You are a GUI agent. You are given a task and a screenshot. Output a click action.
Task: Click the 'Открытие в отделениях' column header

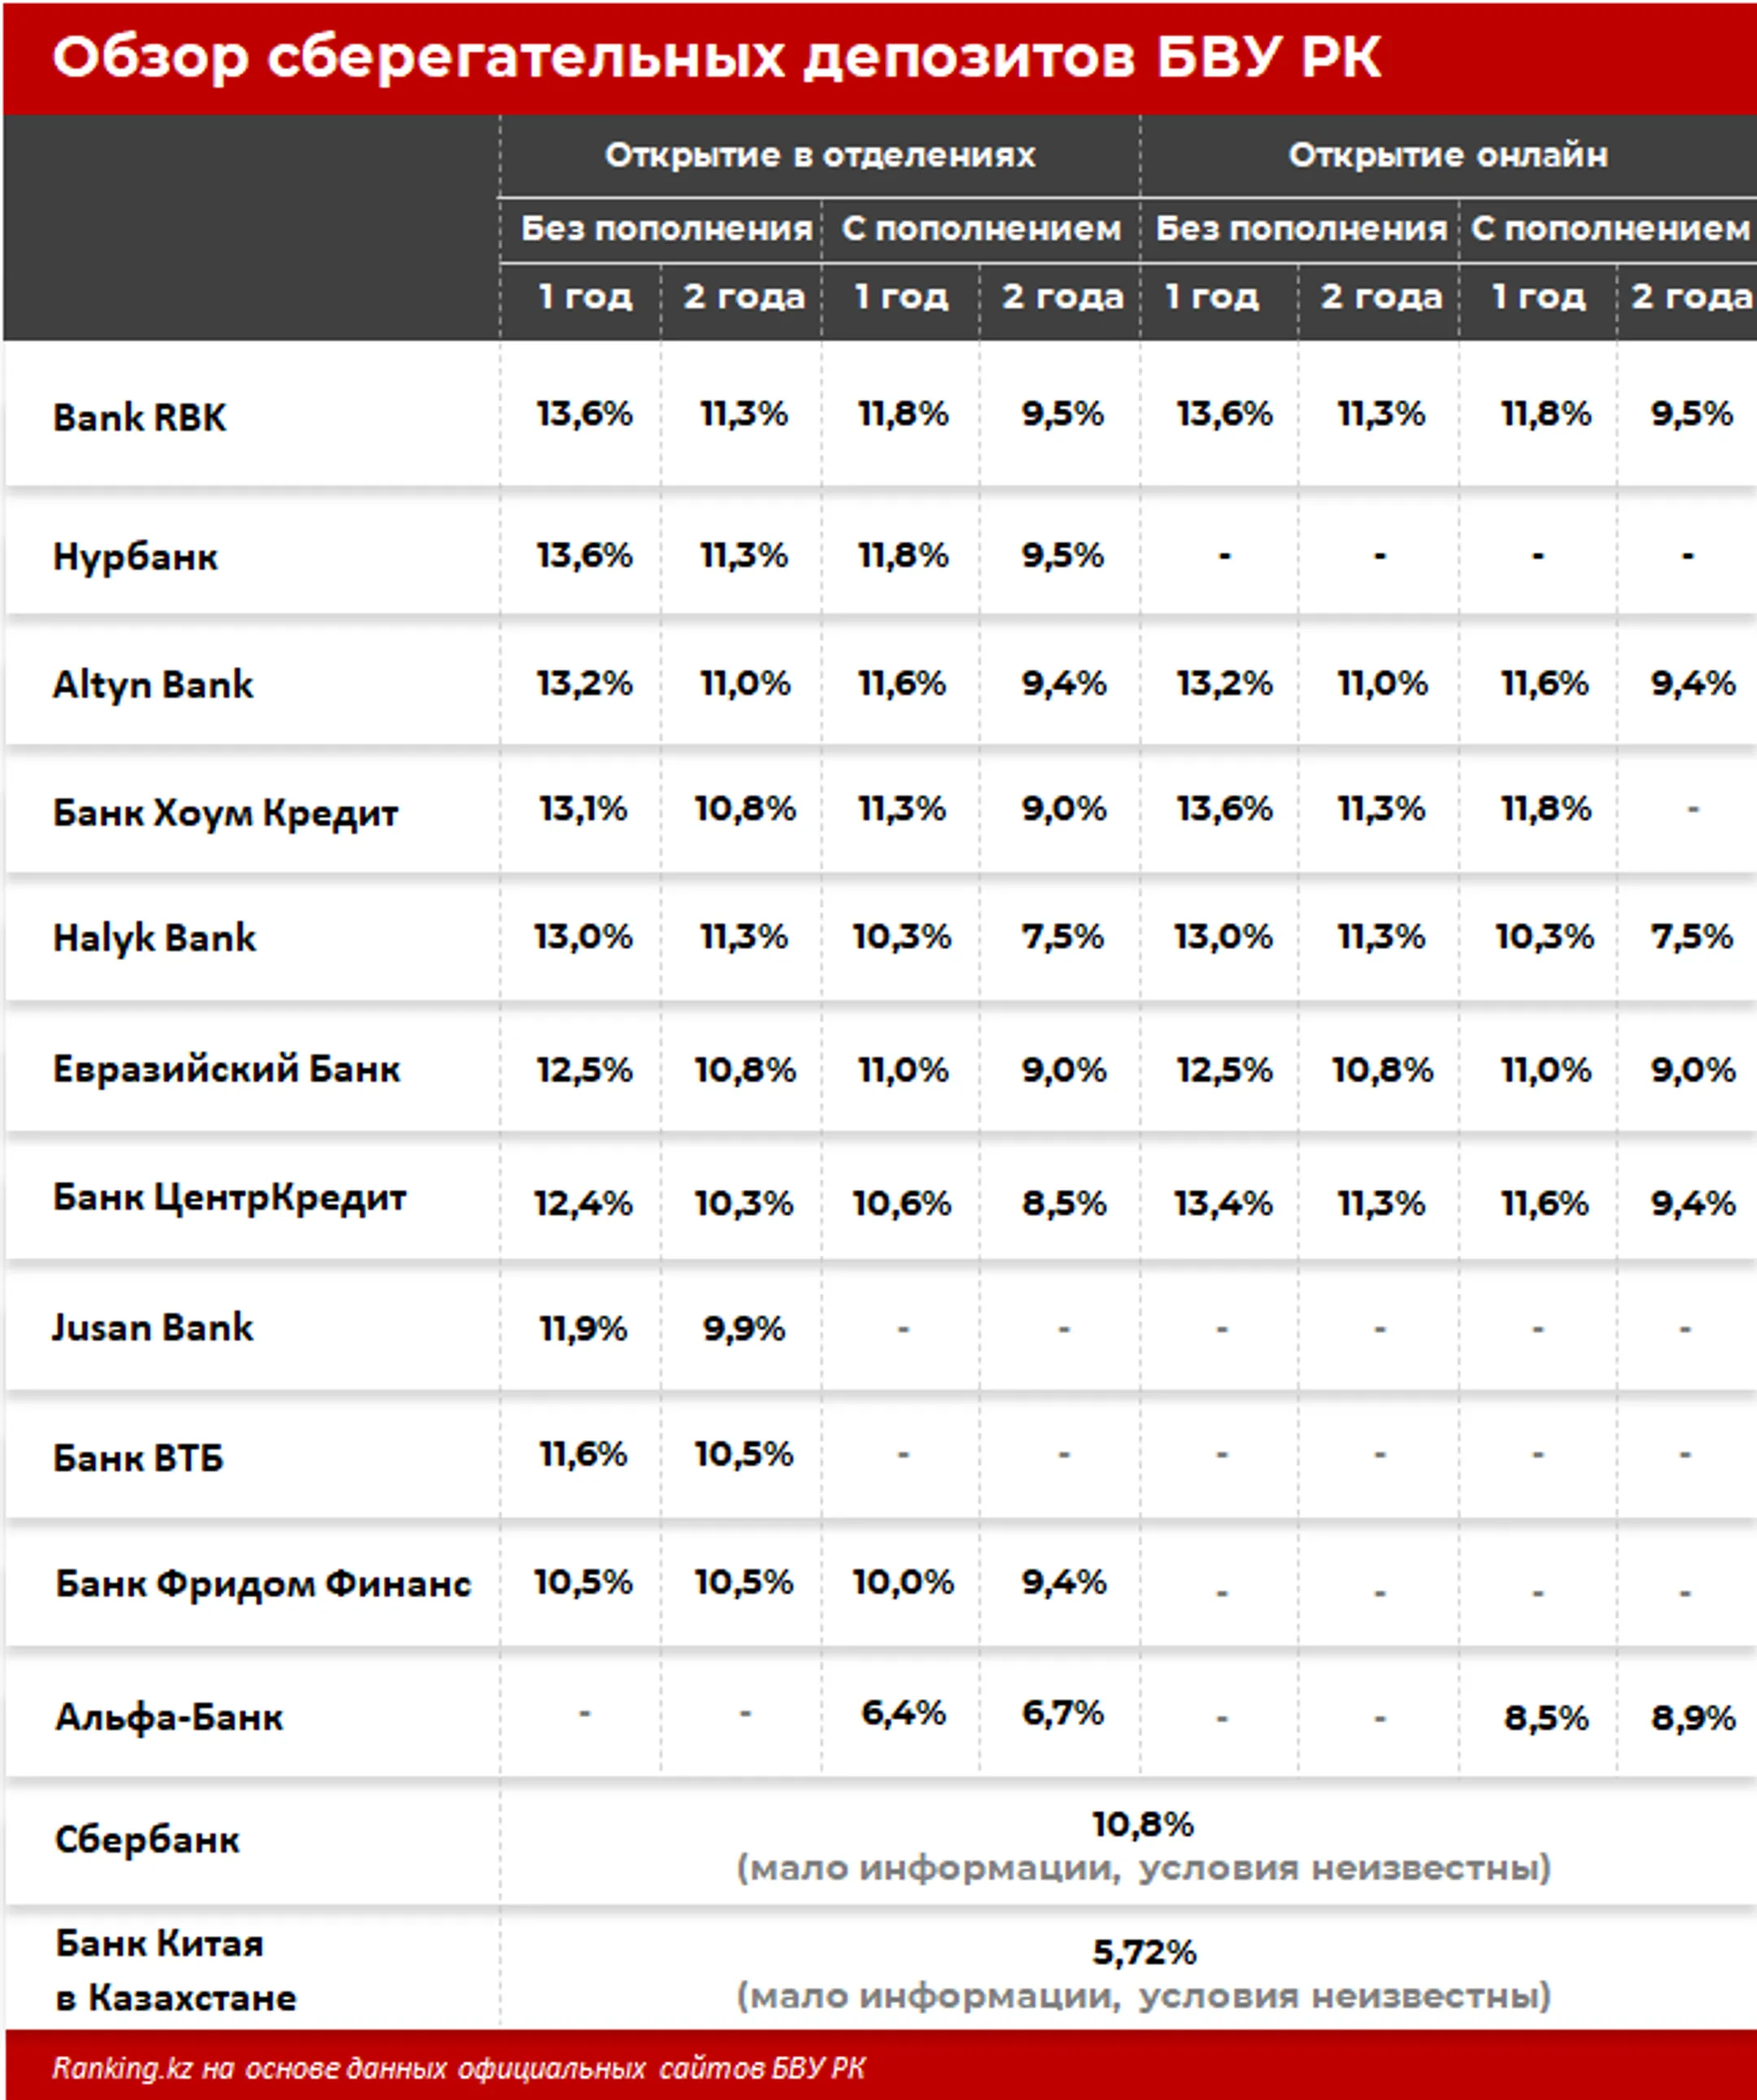pos(820,155)
